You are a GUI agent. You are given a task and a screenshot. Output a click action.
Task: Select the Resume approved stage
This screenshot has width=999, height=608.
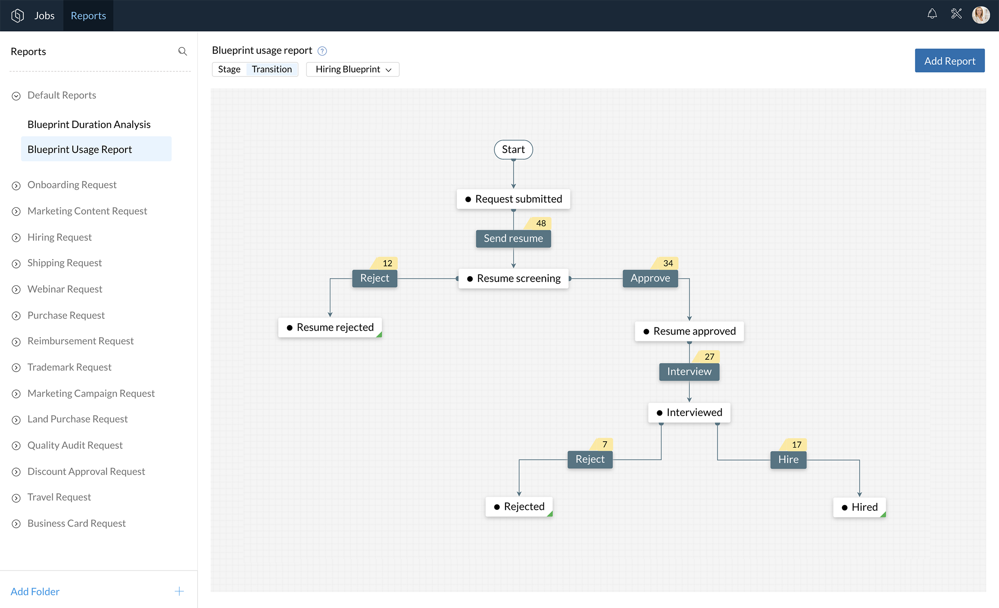click(x=689, y=331)
